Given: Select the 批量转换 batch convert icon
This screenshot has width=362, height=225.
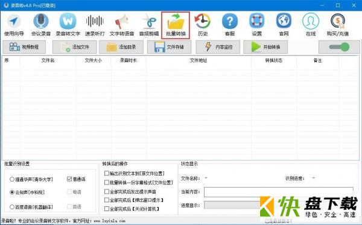Looking at the screenshot, I should pyautogui.click(x=176, y=25).
